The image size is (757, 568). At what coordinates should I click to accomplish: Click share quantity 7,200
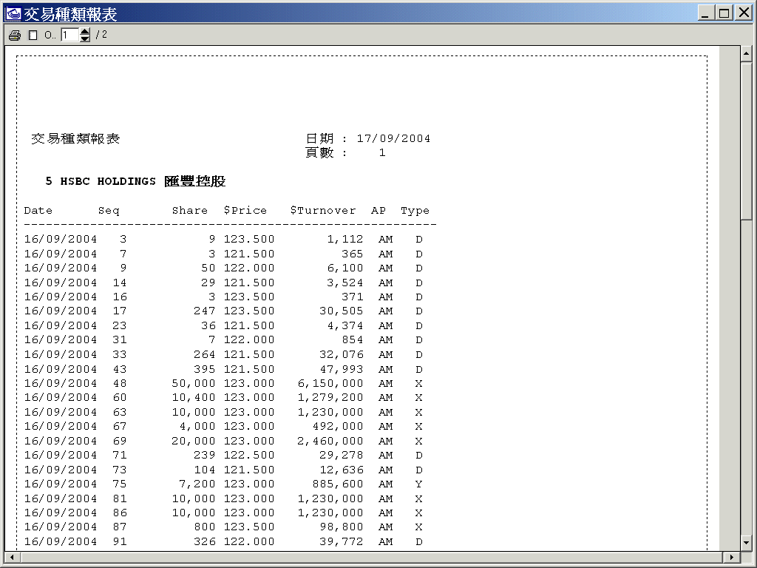click(197, 484)
